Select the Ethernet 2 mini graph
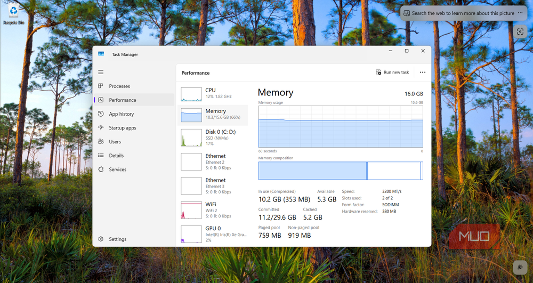Viewport: 533px width, 283px height. (x=191, y=161)
